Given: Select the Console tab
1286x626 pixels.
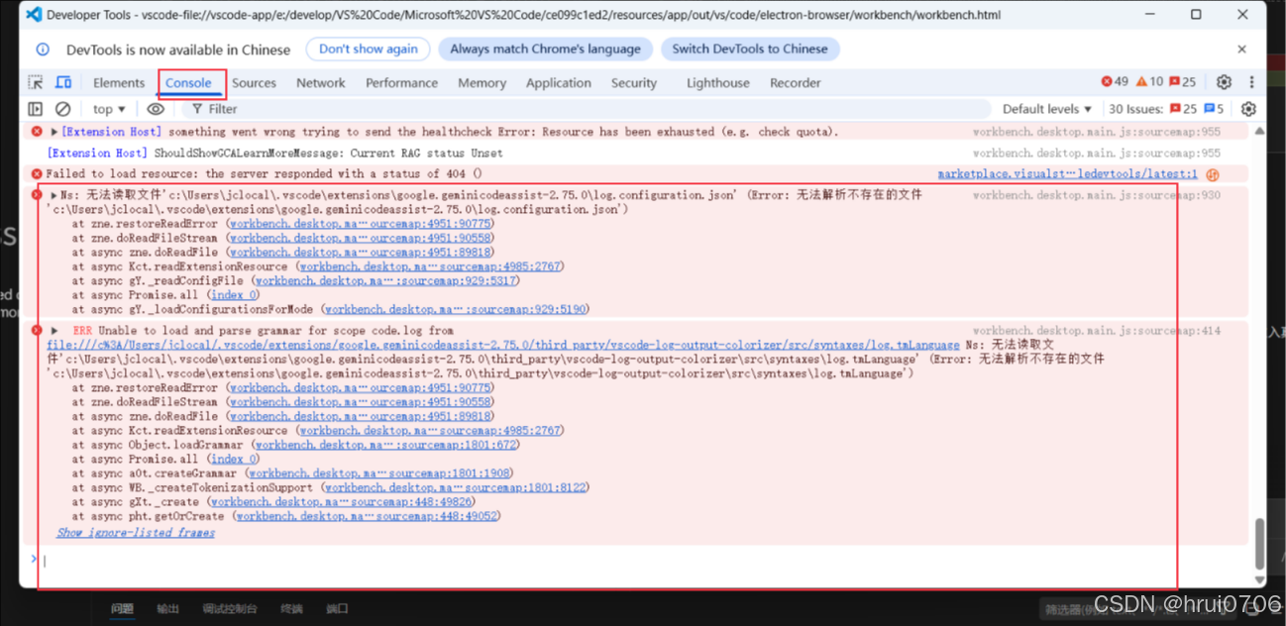Looking at the screenshot, I should click(x=188, y=83).
